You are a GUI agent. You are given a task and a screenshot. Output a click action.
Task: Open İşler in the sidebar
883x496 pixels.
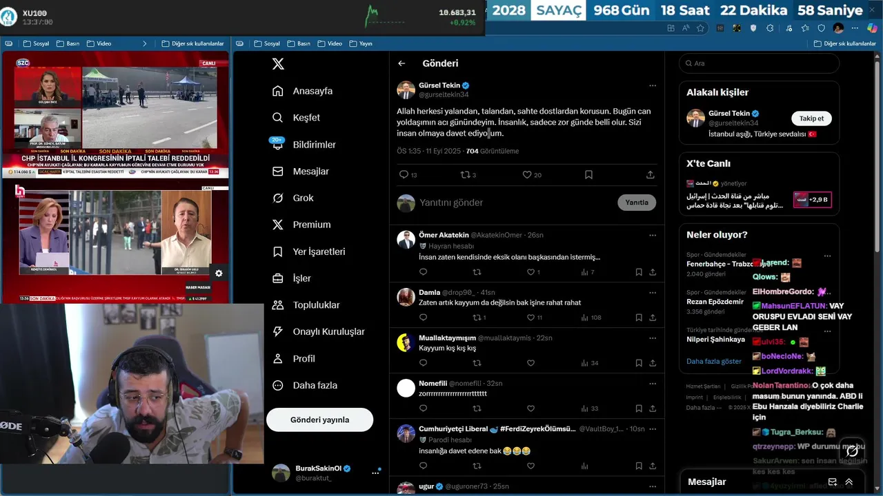292,278
